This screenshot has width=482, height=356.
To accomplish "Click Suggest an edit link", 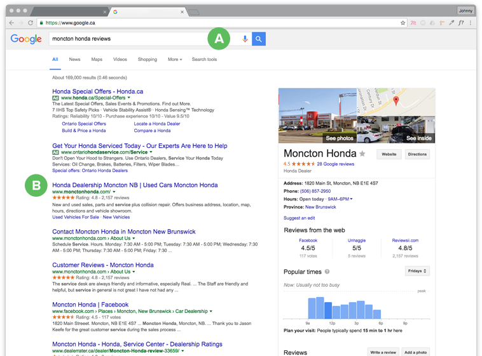I will 299,218.
